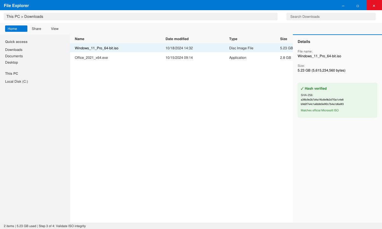382x229 pixels.
Task: Click the status bar Step 3 of 4 text
Action: click(62, 226)
